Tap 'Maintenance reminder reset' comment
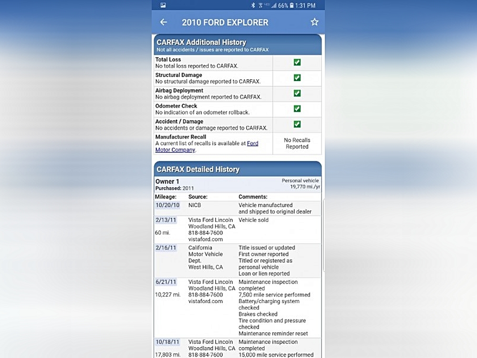The image size is (477, 358). pyautogui.click(x=273, y=333)
